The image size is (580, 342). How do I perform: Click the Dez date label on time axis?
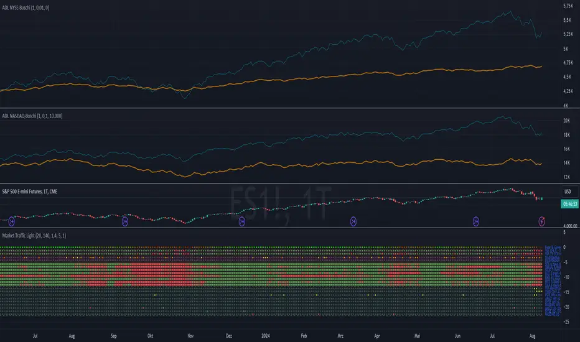pos(229,336)
